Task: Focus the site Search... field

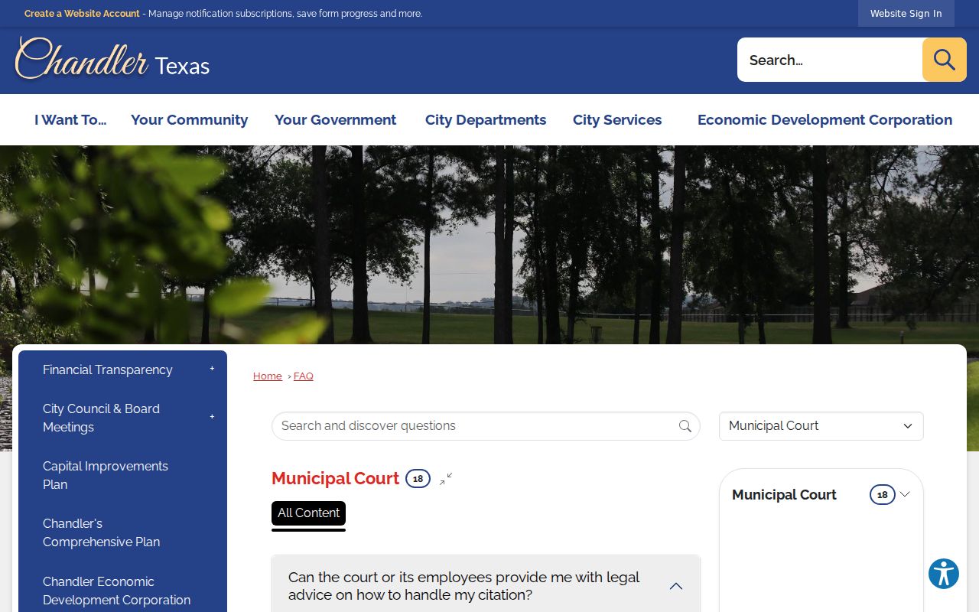Action: point(830,60)
